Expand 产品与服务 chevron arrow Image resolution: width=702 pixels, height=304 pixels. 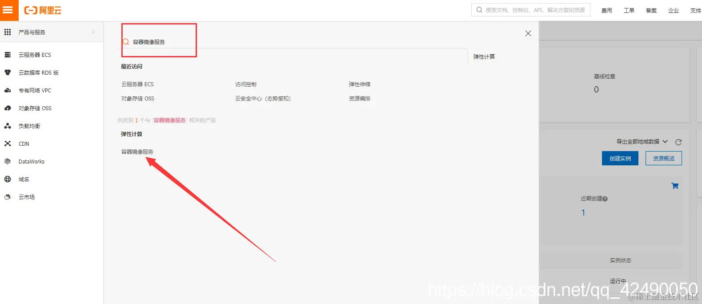(x=93, y=32)
